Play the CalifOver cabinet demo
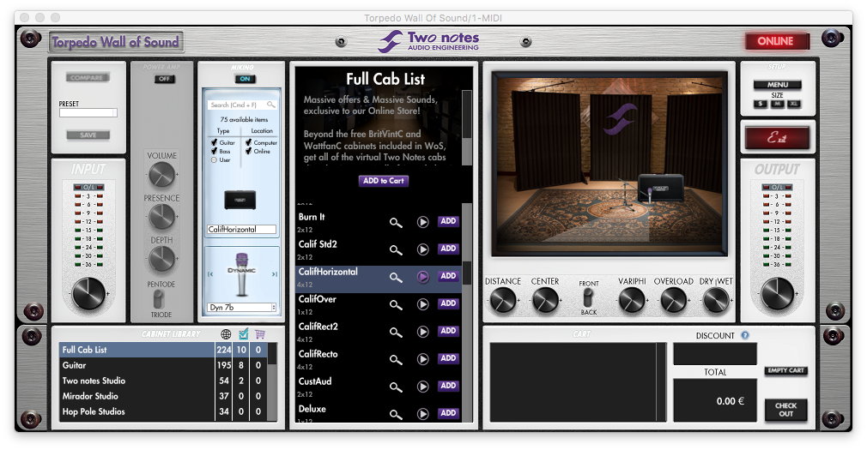This screenshot has width=867, height=450. 423,304
